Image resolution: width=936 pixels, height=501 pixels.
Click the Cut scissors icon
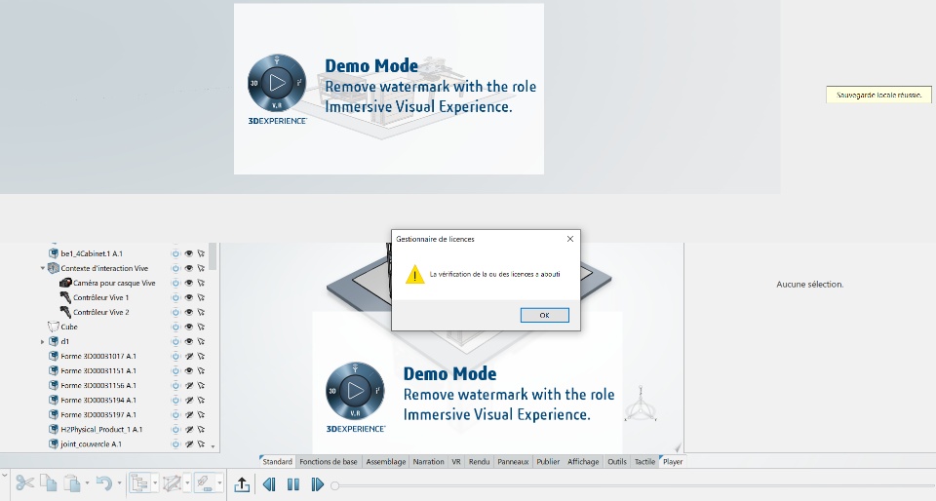click(x=24, y=482)
